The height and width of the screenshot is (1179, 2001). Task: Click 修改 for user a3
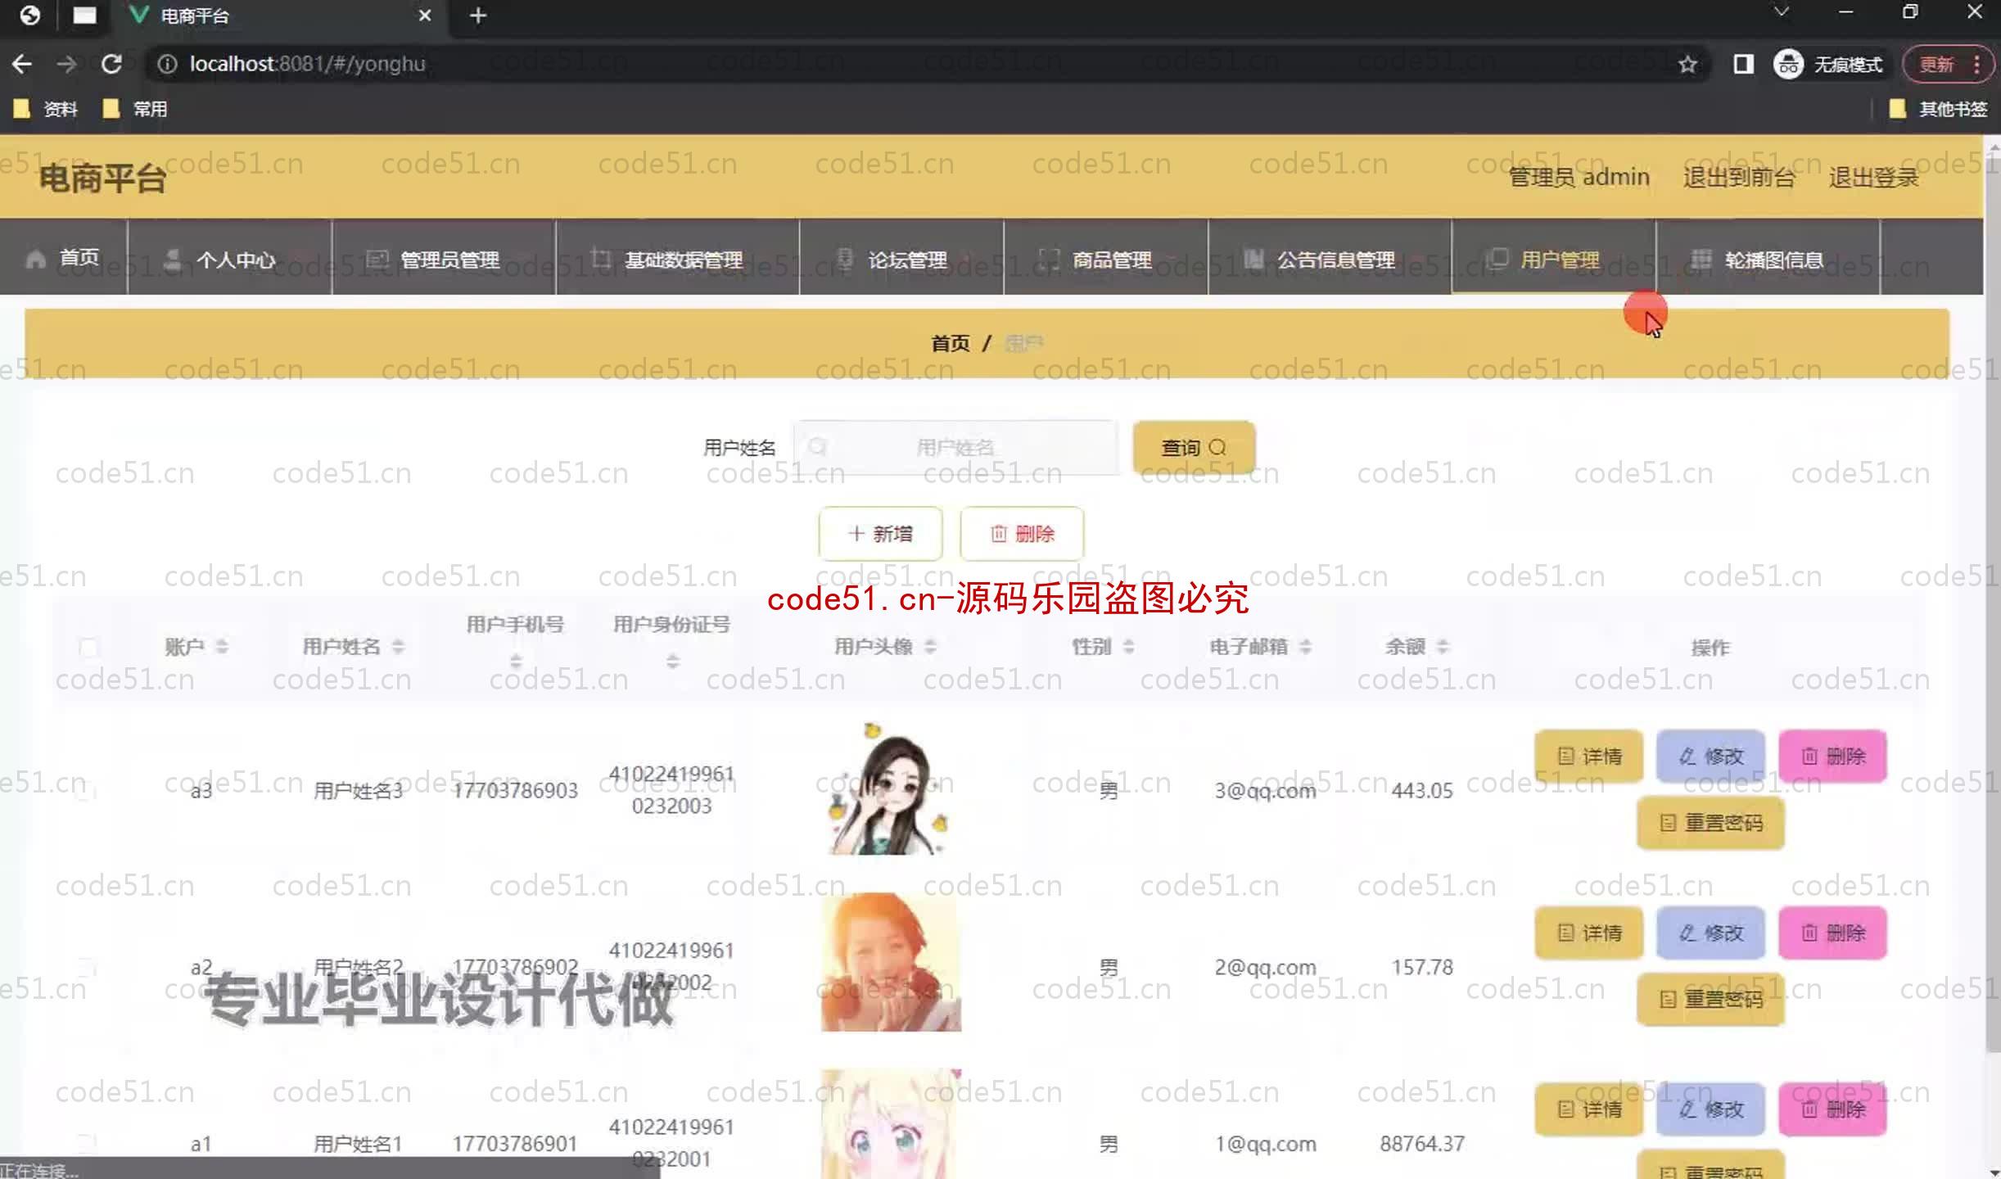click(x=1710, y=756)
